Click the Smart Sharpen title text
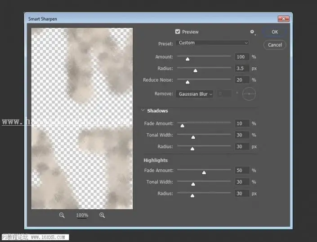Viewport: 317px width, 242px height. 43,19
